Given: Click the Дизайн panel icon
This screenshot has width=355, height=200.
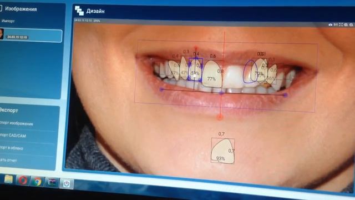Looking at the screenshot, I should pos(79,11).
